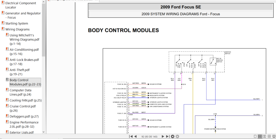Image resolution: width=276 pixels, height=139 pixels.
Task: Click the HEADLIGHTS SYSTEM label
Action: tap(157, 96)
